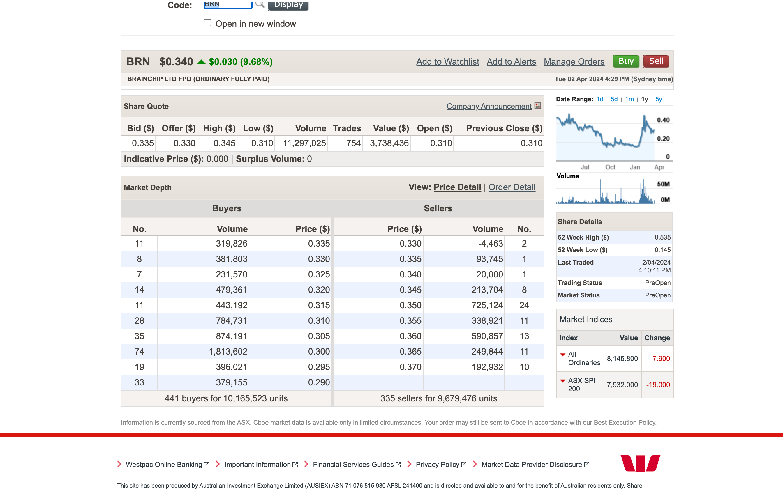The image size is (783, 489).
Task: Click the magnifier search icon beside Code field
Action: (260, 4)
